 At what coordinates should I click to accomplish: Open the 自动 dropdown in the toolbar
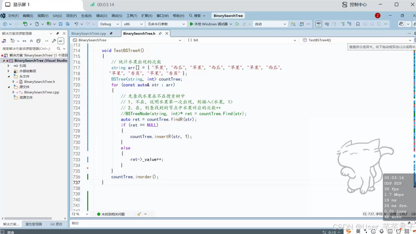click(270, 24)
